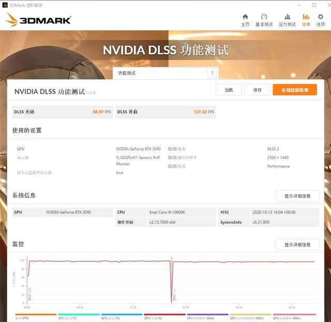The width and height of the screenshot is (331, 322).
Task: Toggle the pink GPU 时钟频率 (MHz) legend series
Action: tap(294, 316)
